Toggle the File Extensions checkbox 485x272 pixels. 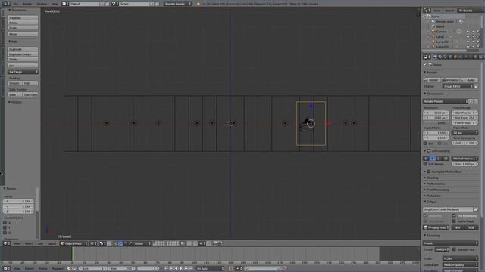click(454, 215)
